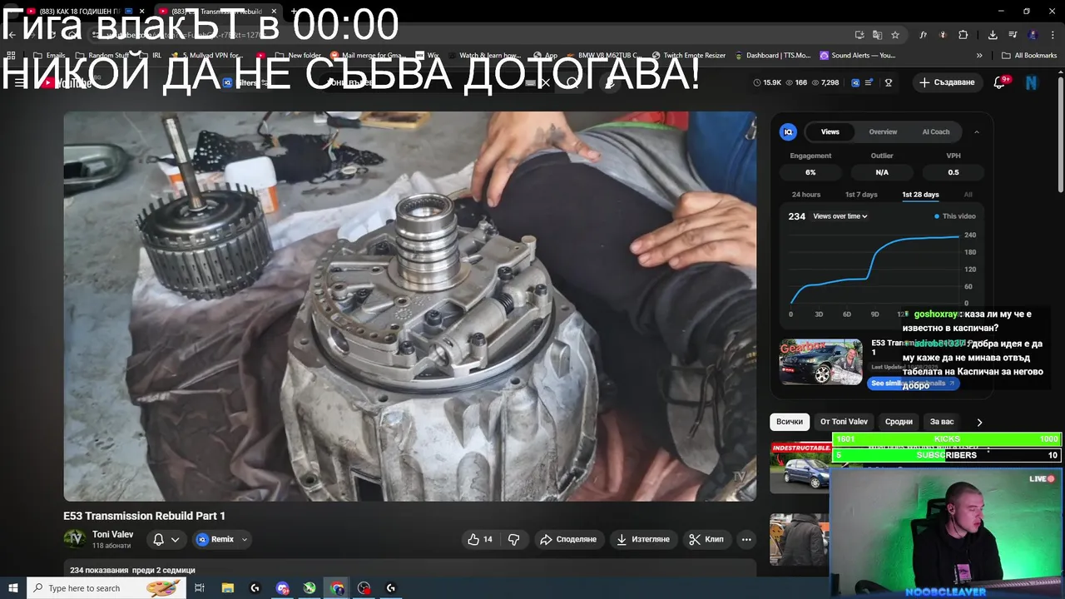
Task: Open Chrome downloads icon
Action: point(993,35)
